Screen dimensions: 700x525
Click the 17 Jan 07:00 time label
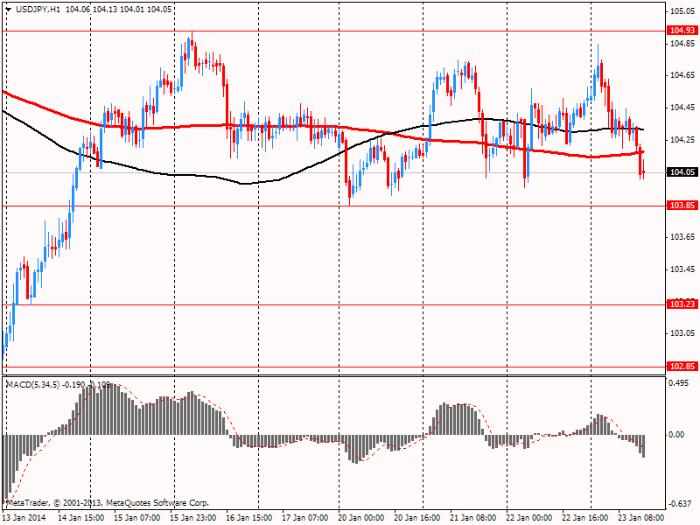point(305,518)
